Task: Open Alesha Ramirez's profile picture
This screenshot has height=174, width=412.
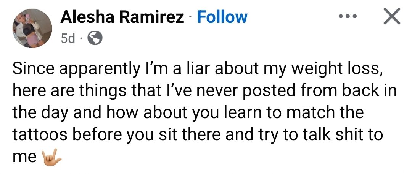Action: (x=32, y=28)
